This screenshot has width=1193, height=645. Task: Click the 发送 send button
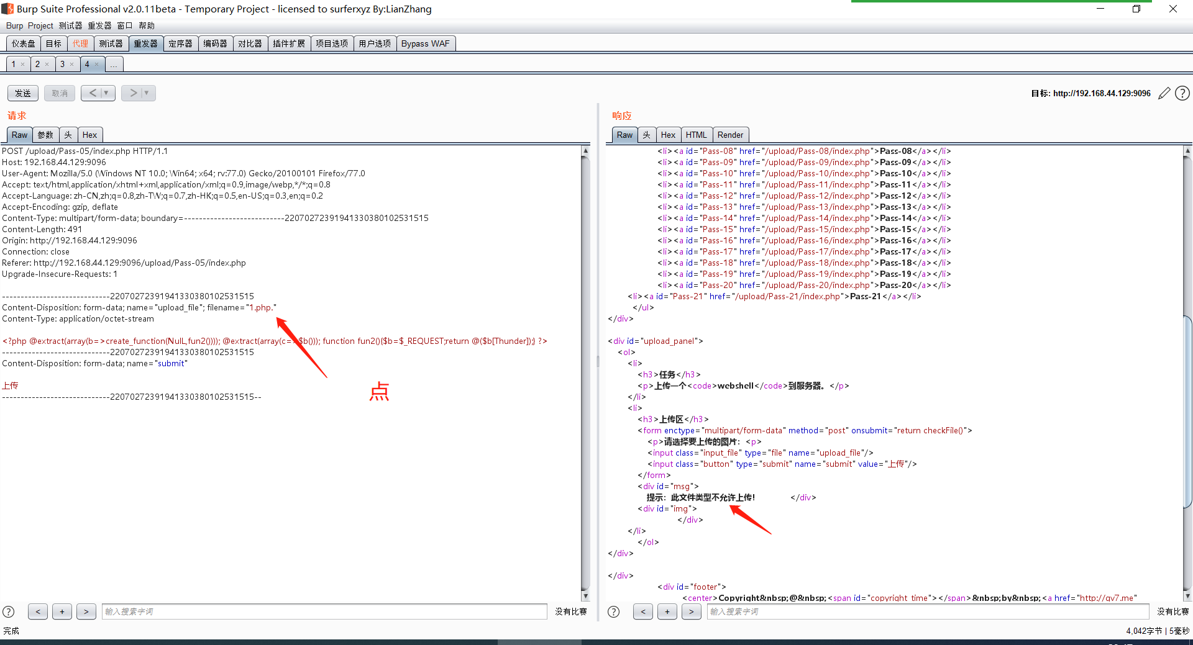(x=23, y=93)
